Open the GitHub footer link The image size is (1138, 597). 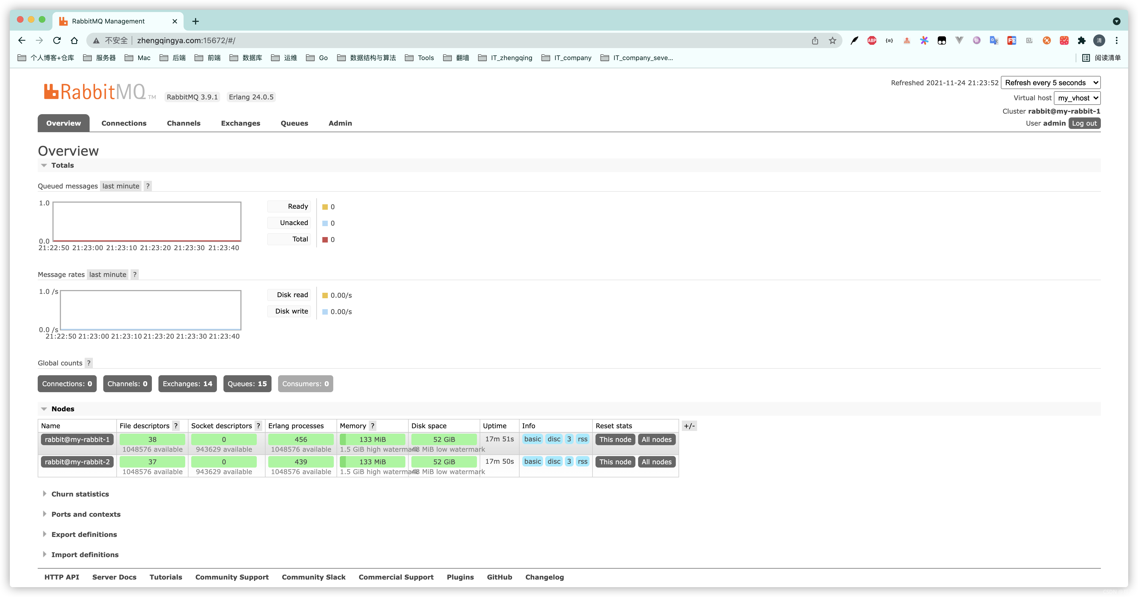click(500, 578)
